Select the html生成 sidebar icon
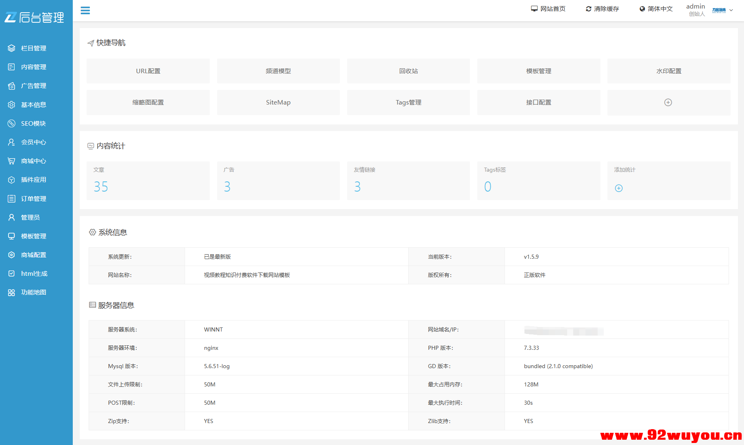 11,273
